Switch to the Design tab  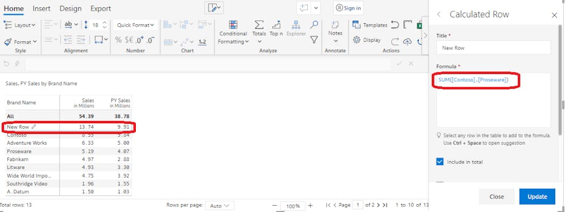tap(70, 8)
